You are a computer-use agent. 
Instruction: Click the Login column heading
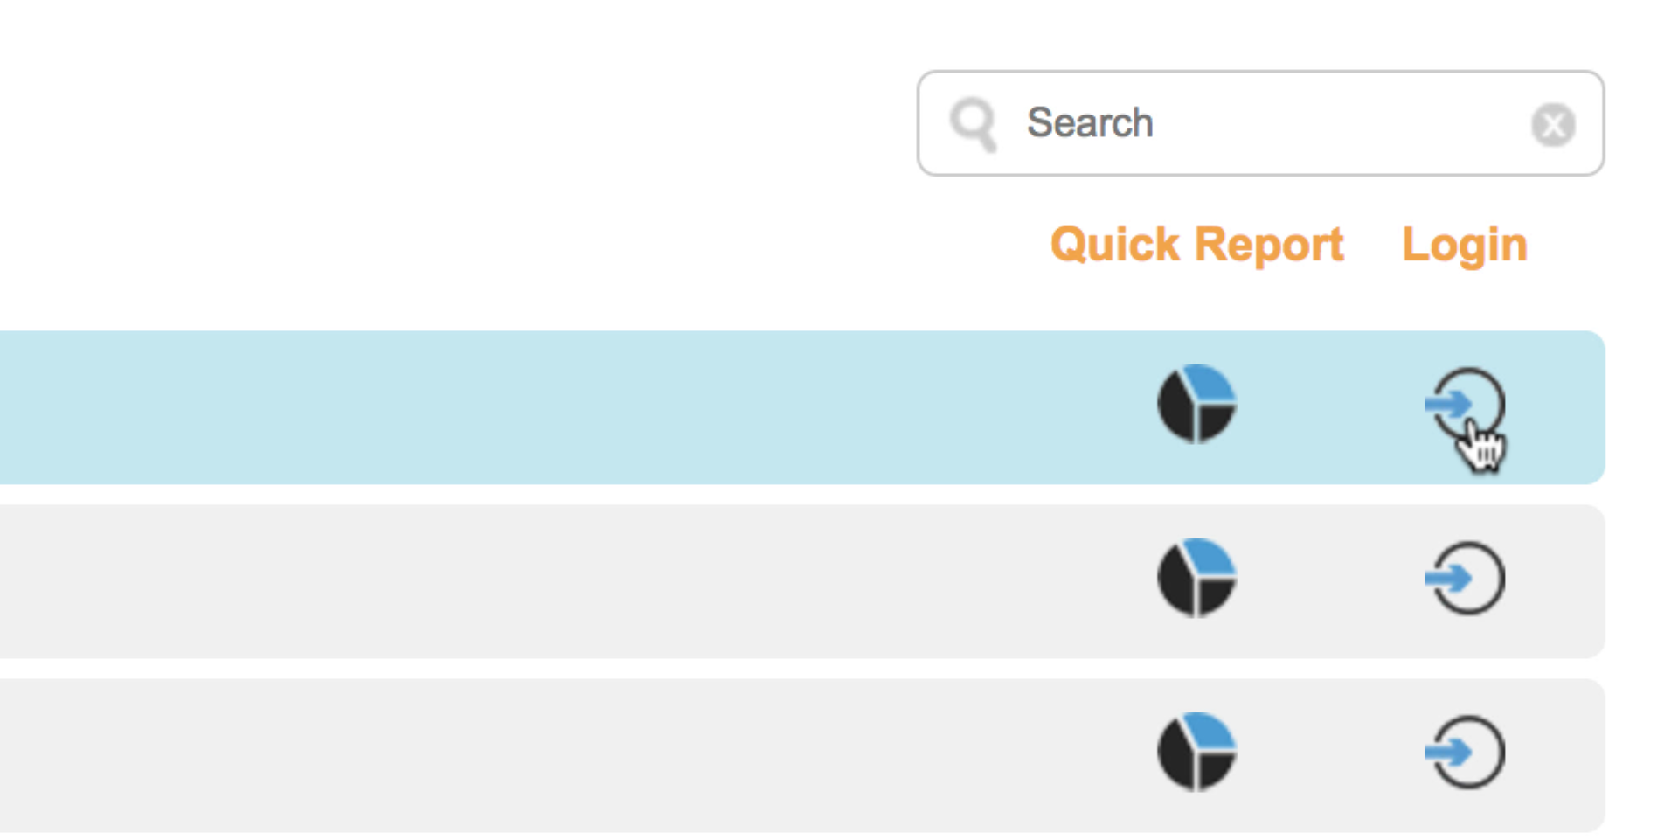pyautogui.click(x=1465, y=244)
